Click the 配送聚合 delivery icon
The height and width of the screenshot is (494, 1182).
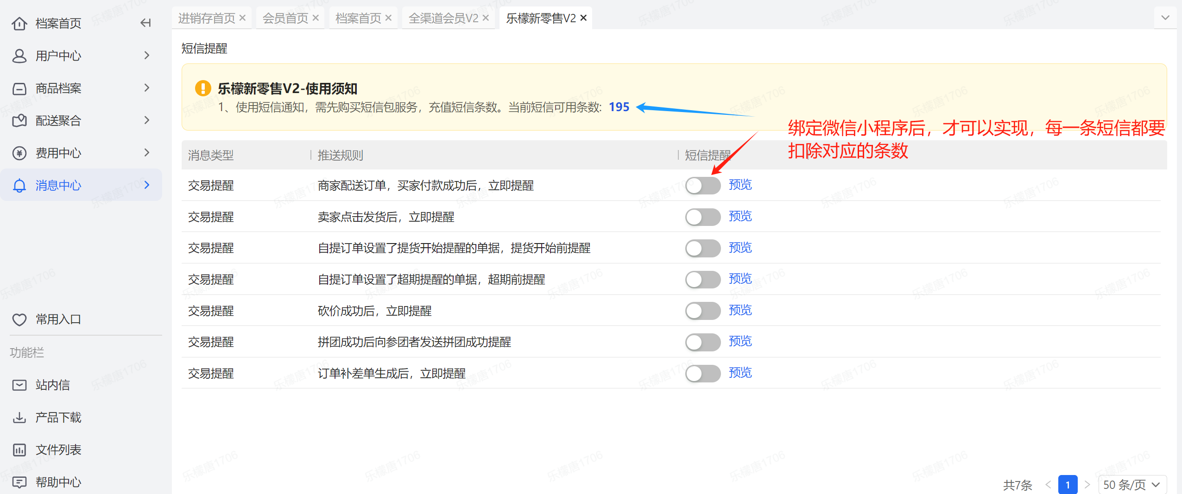coord(19,120)
